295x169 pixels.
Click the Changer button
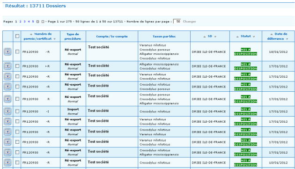point(190,22)
